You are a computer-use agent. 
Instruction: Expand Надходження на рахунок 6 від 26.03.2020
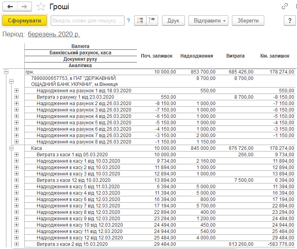click(17, 129)
